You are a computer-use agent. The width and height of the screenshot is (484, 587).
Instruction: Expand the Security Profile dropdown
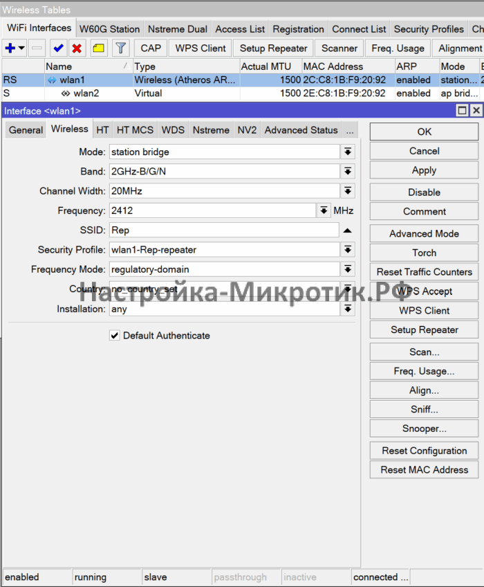tap(348, 250)
